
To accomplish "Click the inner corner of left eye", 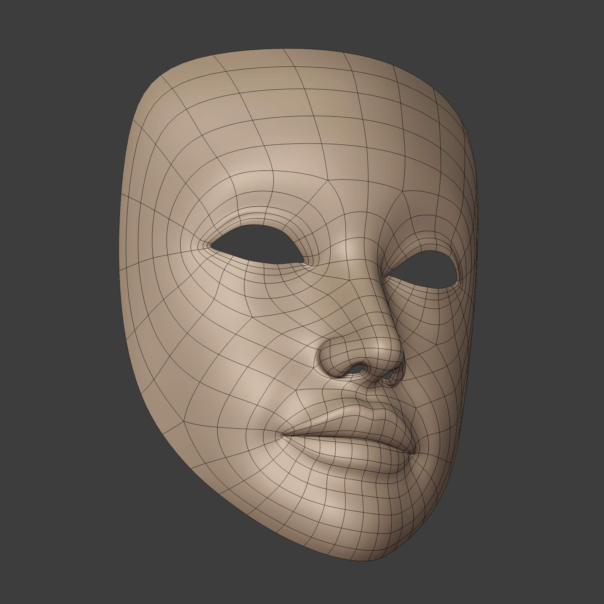I will [303, 262].
